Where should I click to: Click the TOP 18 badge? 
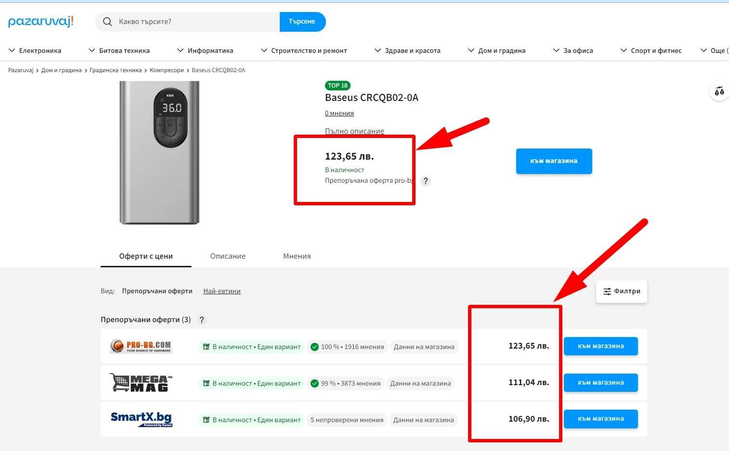click(x=338, y=86)
